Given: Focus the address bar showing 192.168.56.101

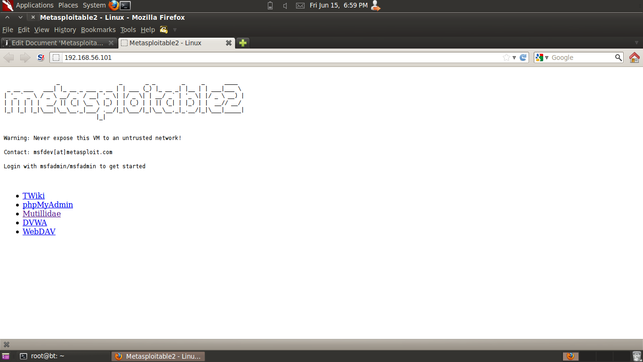Looking at the screenshot, I should 282,58.
